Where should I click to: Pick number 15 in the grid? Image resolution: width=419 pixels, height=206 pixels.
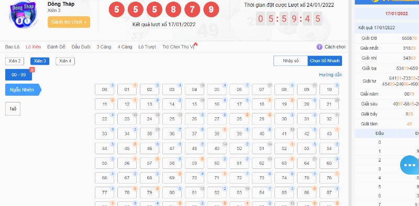[x=194, y=105]
